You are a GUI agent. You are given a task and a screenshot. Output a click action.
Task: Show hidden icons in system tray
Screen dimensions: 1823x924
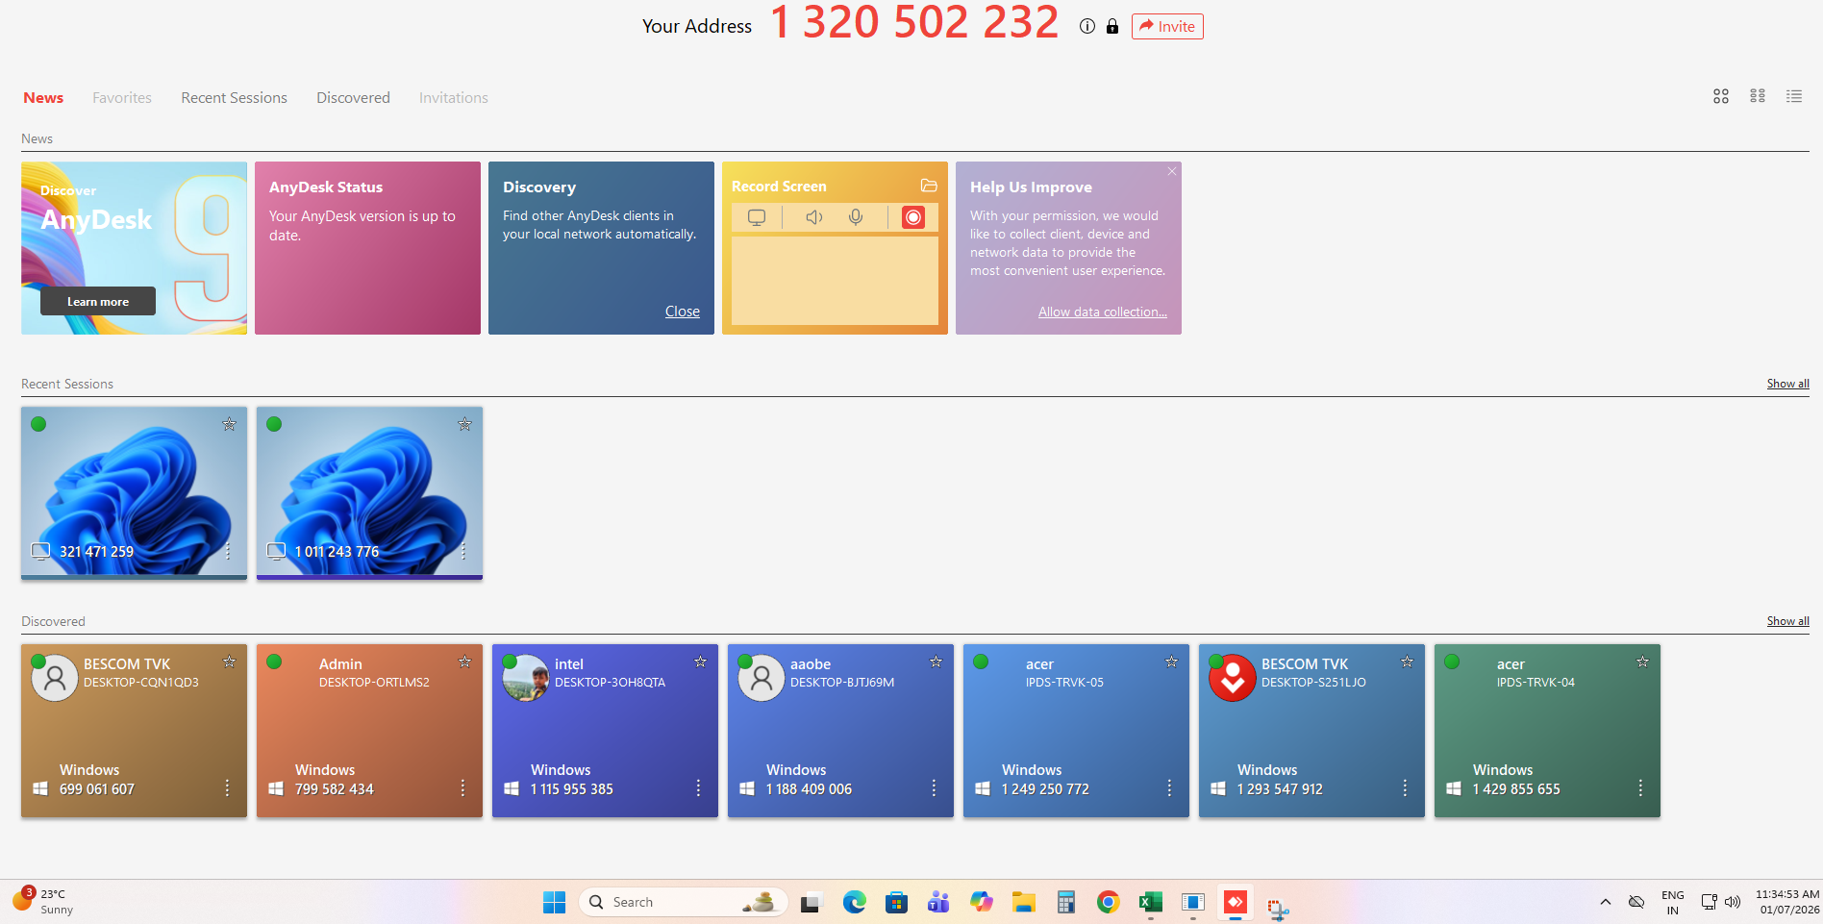click(x=1606, y=902)
